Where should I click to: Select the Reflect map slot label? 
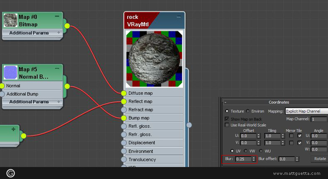tap(140, 101)
